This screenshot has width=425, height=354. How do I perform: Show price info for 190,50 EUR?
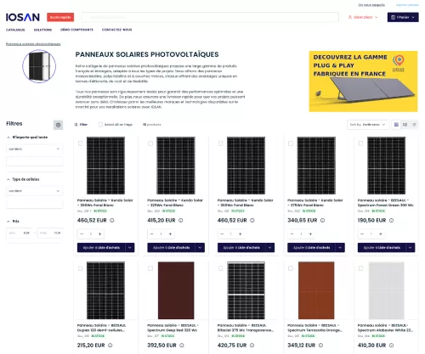coord(391,220)
